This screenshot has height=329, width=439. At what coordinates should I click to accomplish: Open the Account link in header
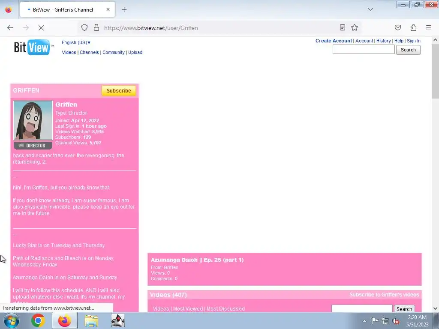click(364, 41)
